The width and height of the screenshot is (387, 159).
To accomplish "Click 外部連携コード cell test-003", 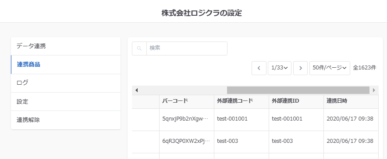I will tap(241, 142).
